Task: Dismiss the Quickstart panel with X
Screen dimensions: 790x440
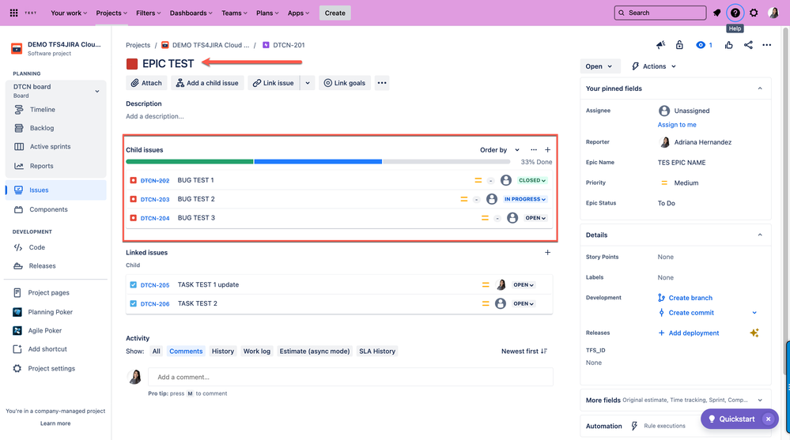Action: tap(769, 419)
